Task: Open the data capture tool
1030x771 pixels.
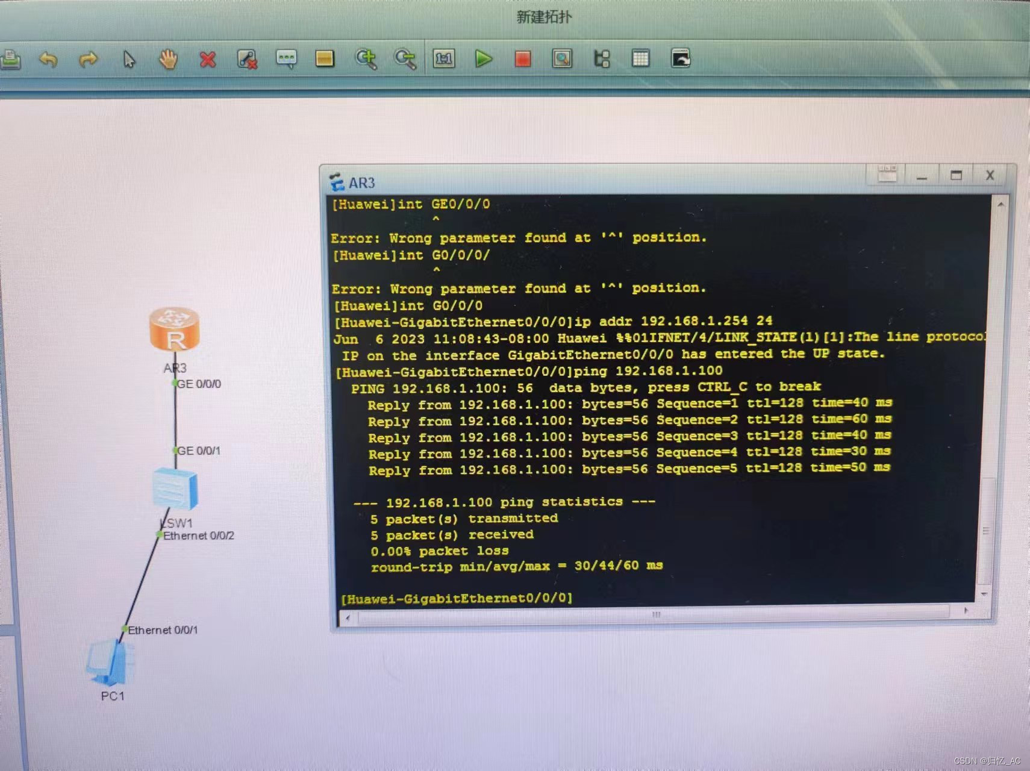Action: [562, 58]
